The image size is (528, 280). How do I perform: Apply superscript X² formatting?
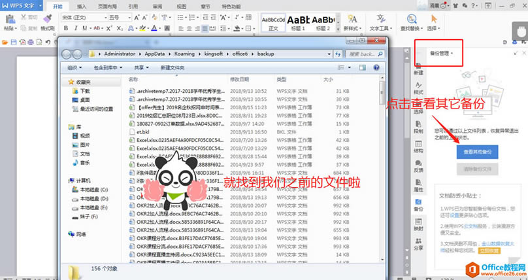point(109,28)
